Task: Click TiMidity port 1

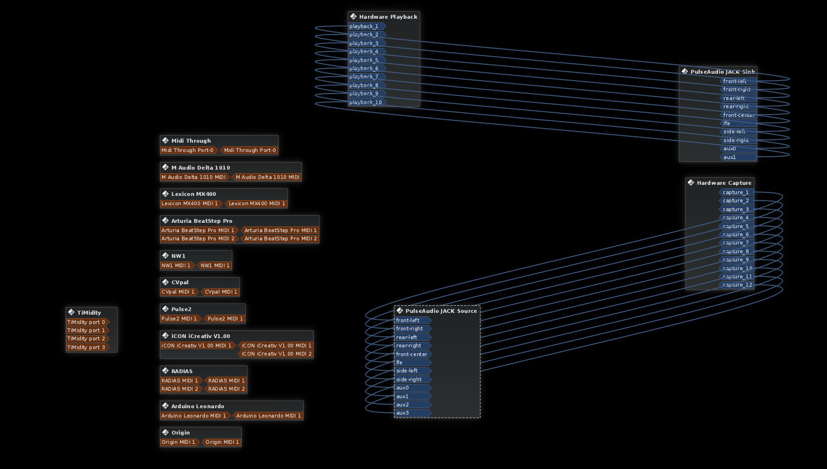Action: point(88,330)
